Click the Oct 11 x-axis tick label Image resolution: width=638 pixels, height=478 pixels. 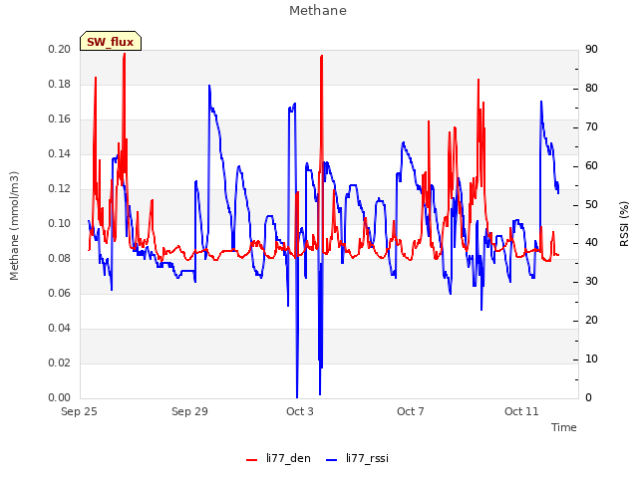(x=521, y=411)
